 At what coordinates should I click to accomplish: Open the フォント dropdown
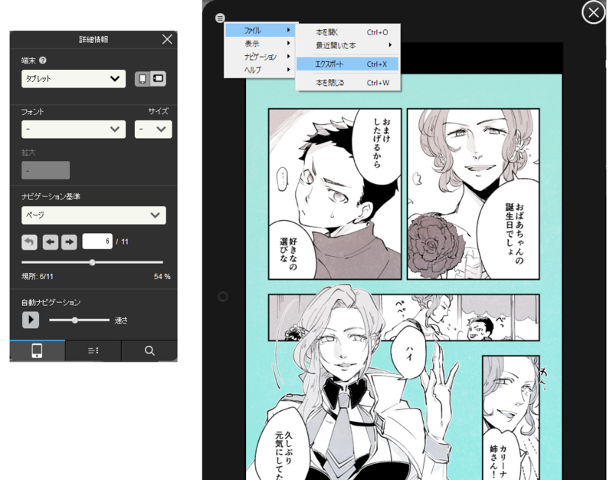pyautogui.click(x=74, y=129)
